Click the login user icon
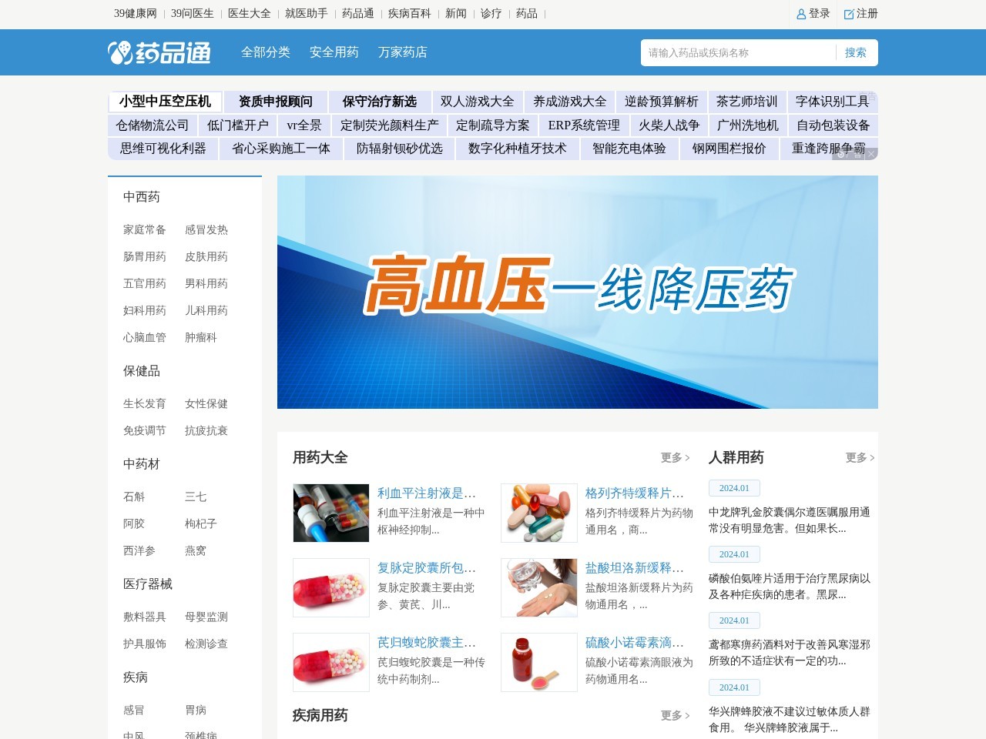This screenshot has height=739, width=986. click(x=802, y=14)
